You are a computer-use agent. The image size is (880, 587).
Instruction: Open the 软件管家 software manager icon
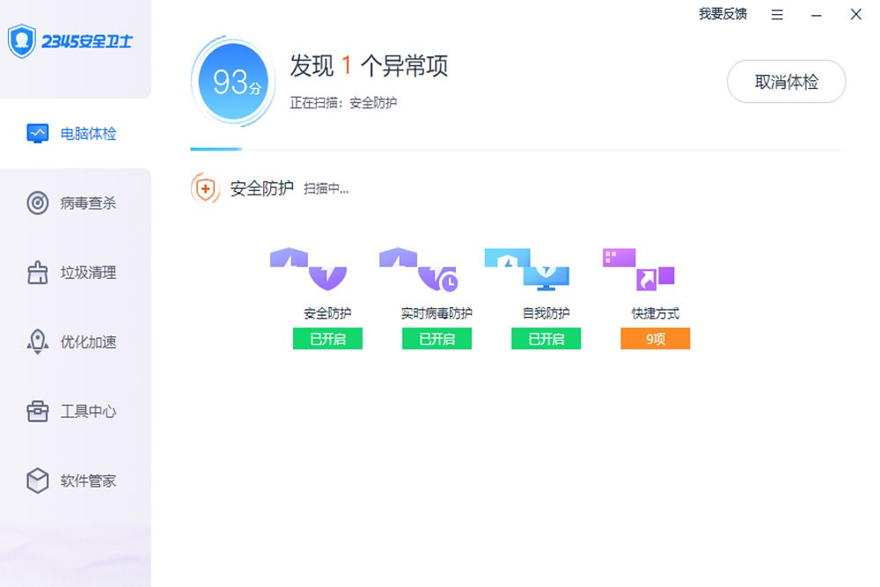tap(37, 481)
